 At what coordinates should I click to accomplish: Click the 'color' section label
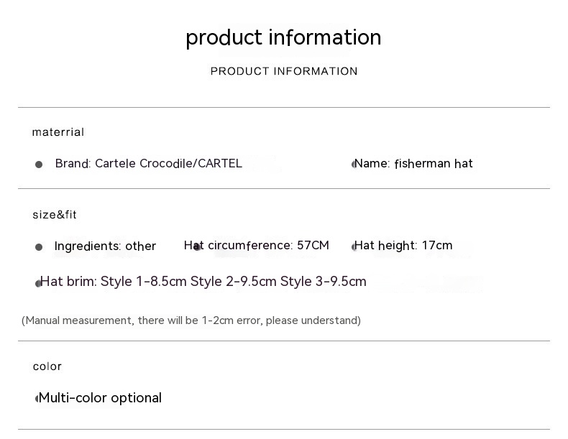tap(47, 366)
